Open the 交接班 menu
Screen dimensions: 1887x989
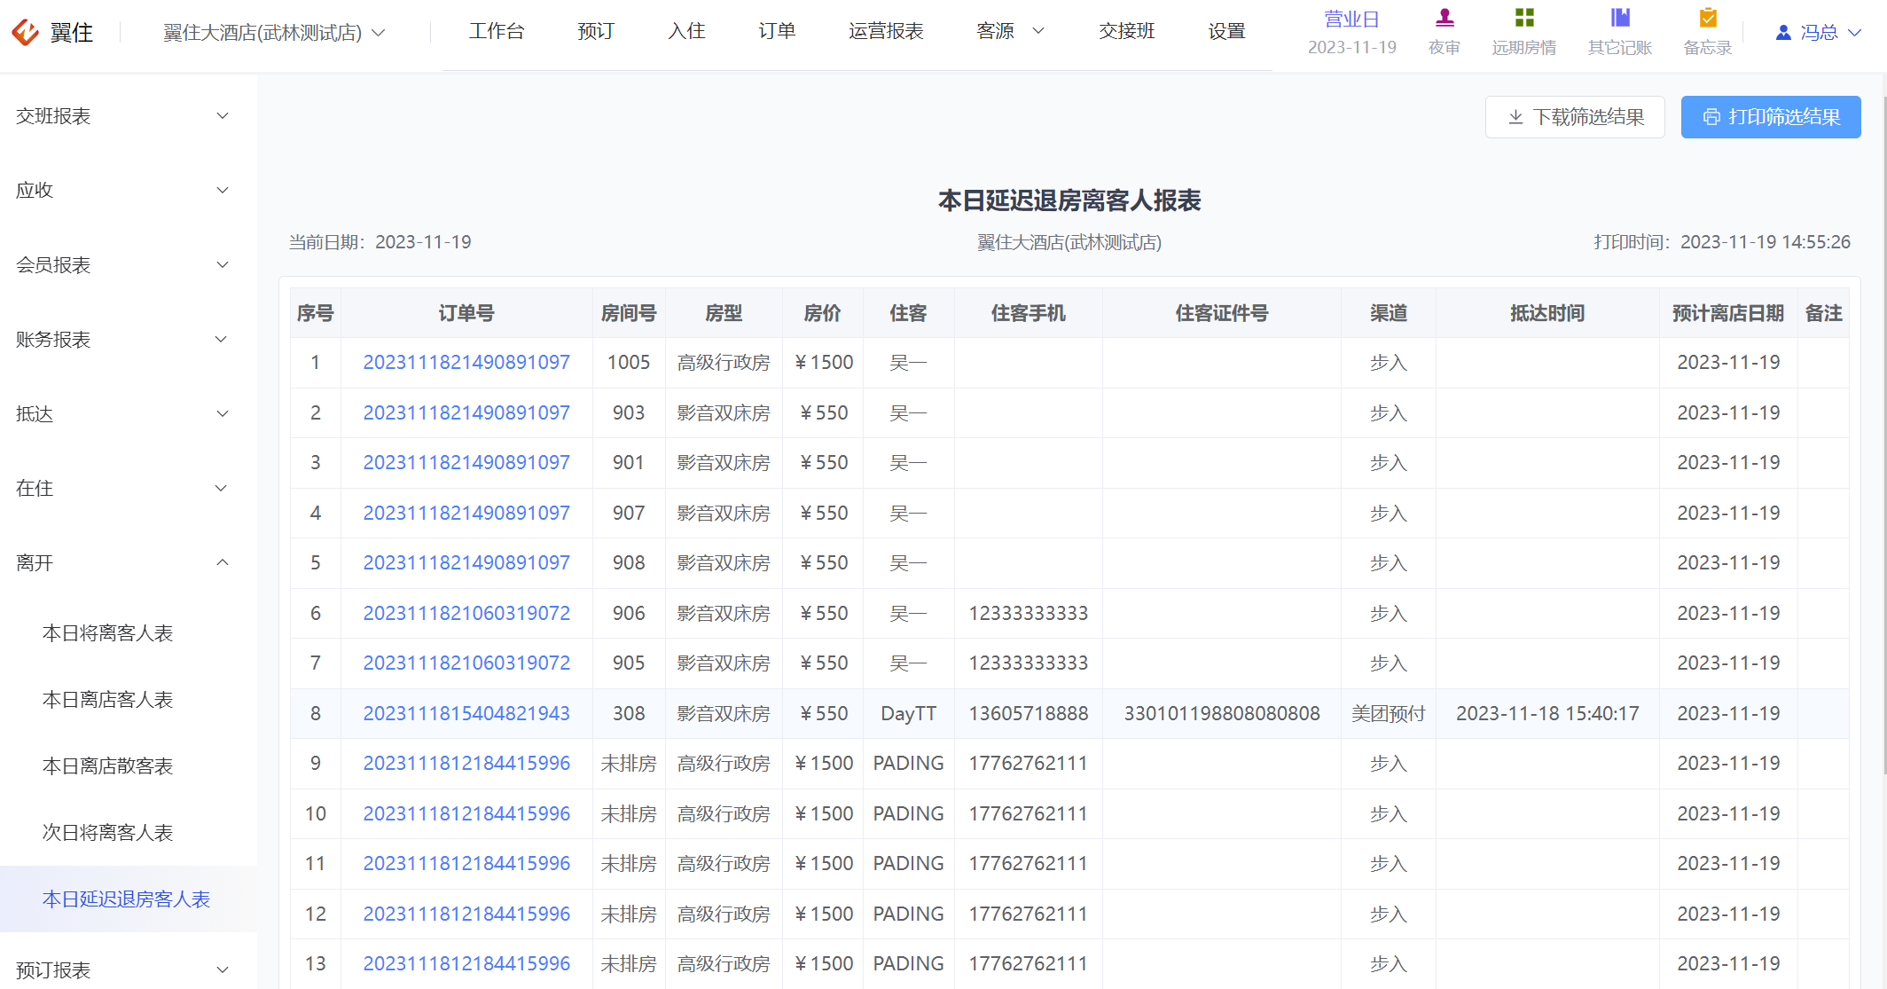[1127, 31]
